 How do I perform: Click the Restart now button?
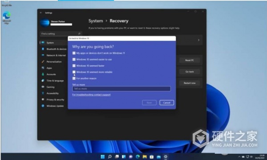click(x=190, y=83)
